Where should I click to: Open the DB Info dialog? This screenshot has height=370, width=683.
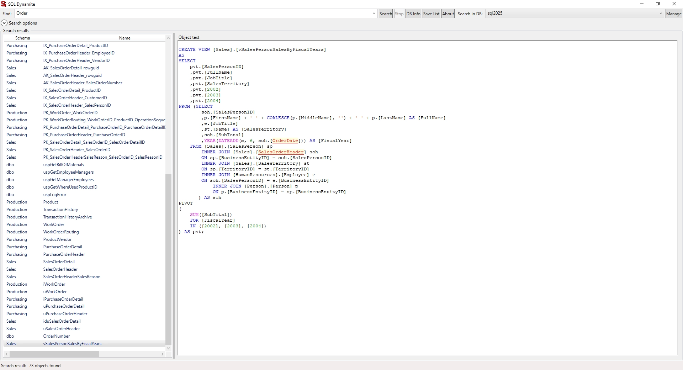(x=413, y=14)
